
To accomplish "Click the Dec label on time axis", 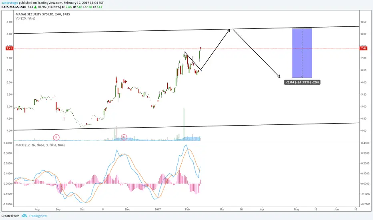I will pyautogui.click(x=127, y=210).
